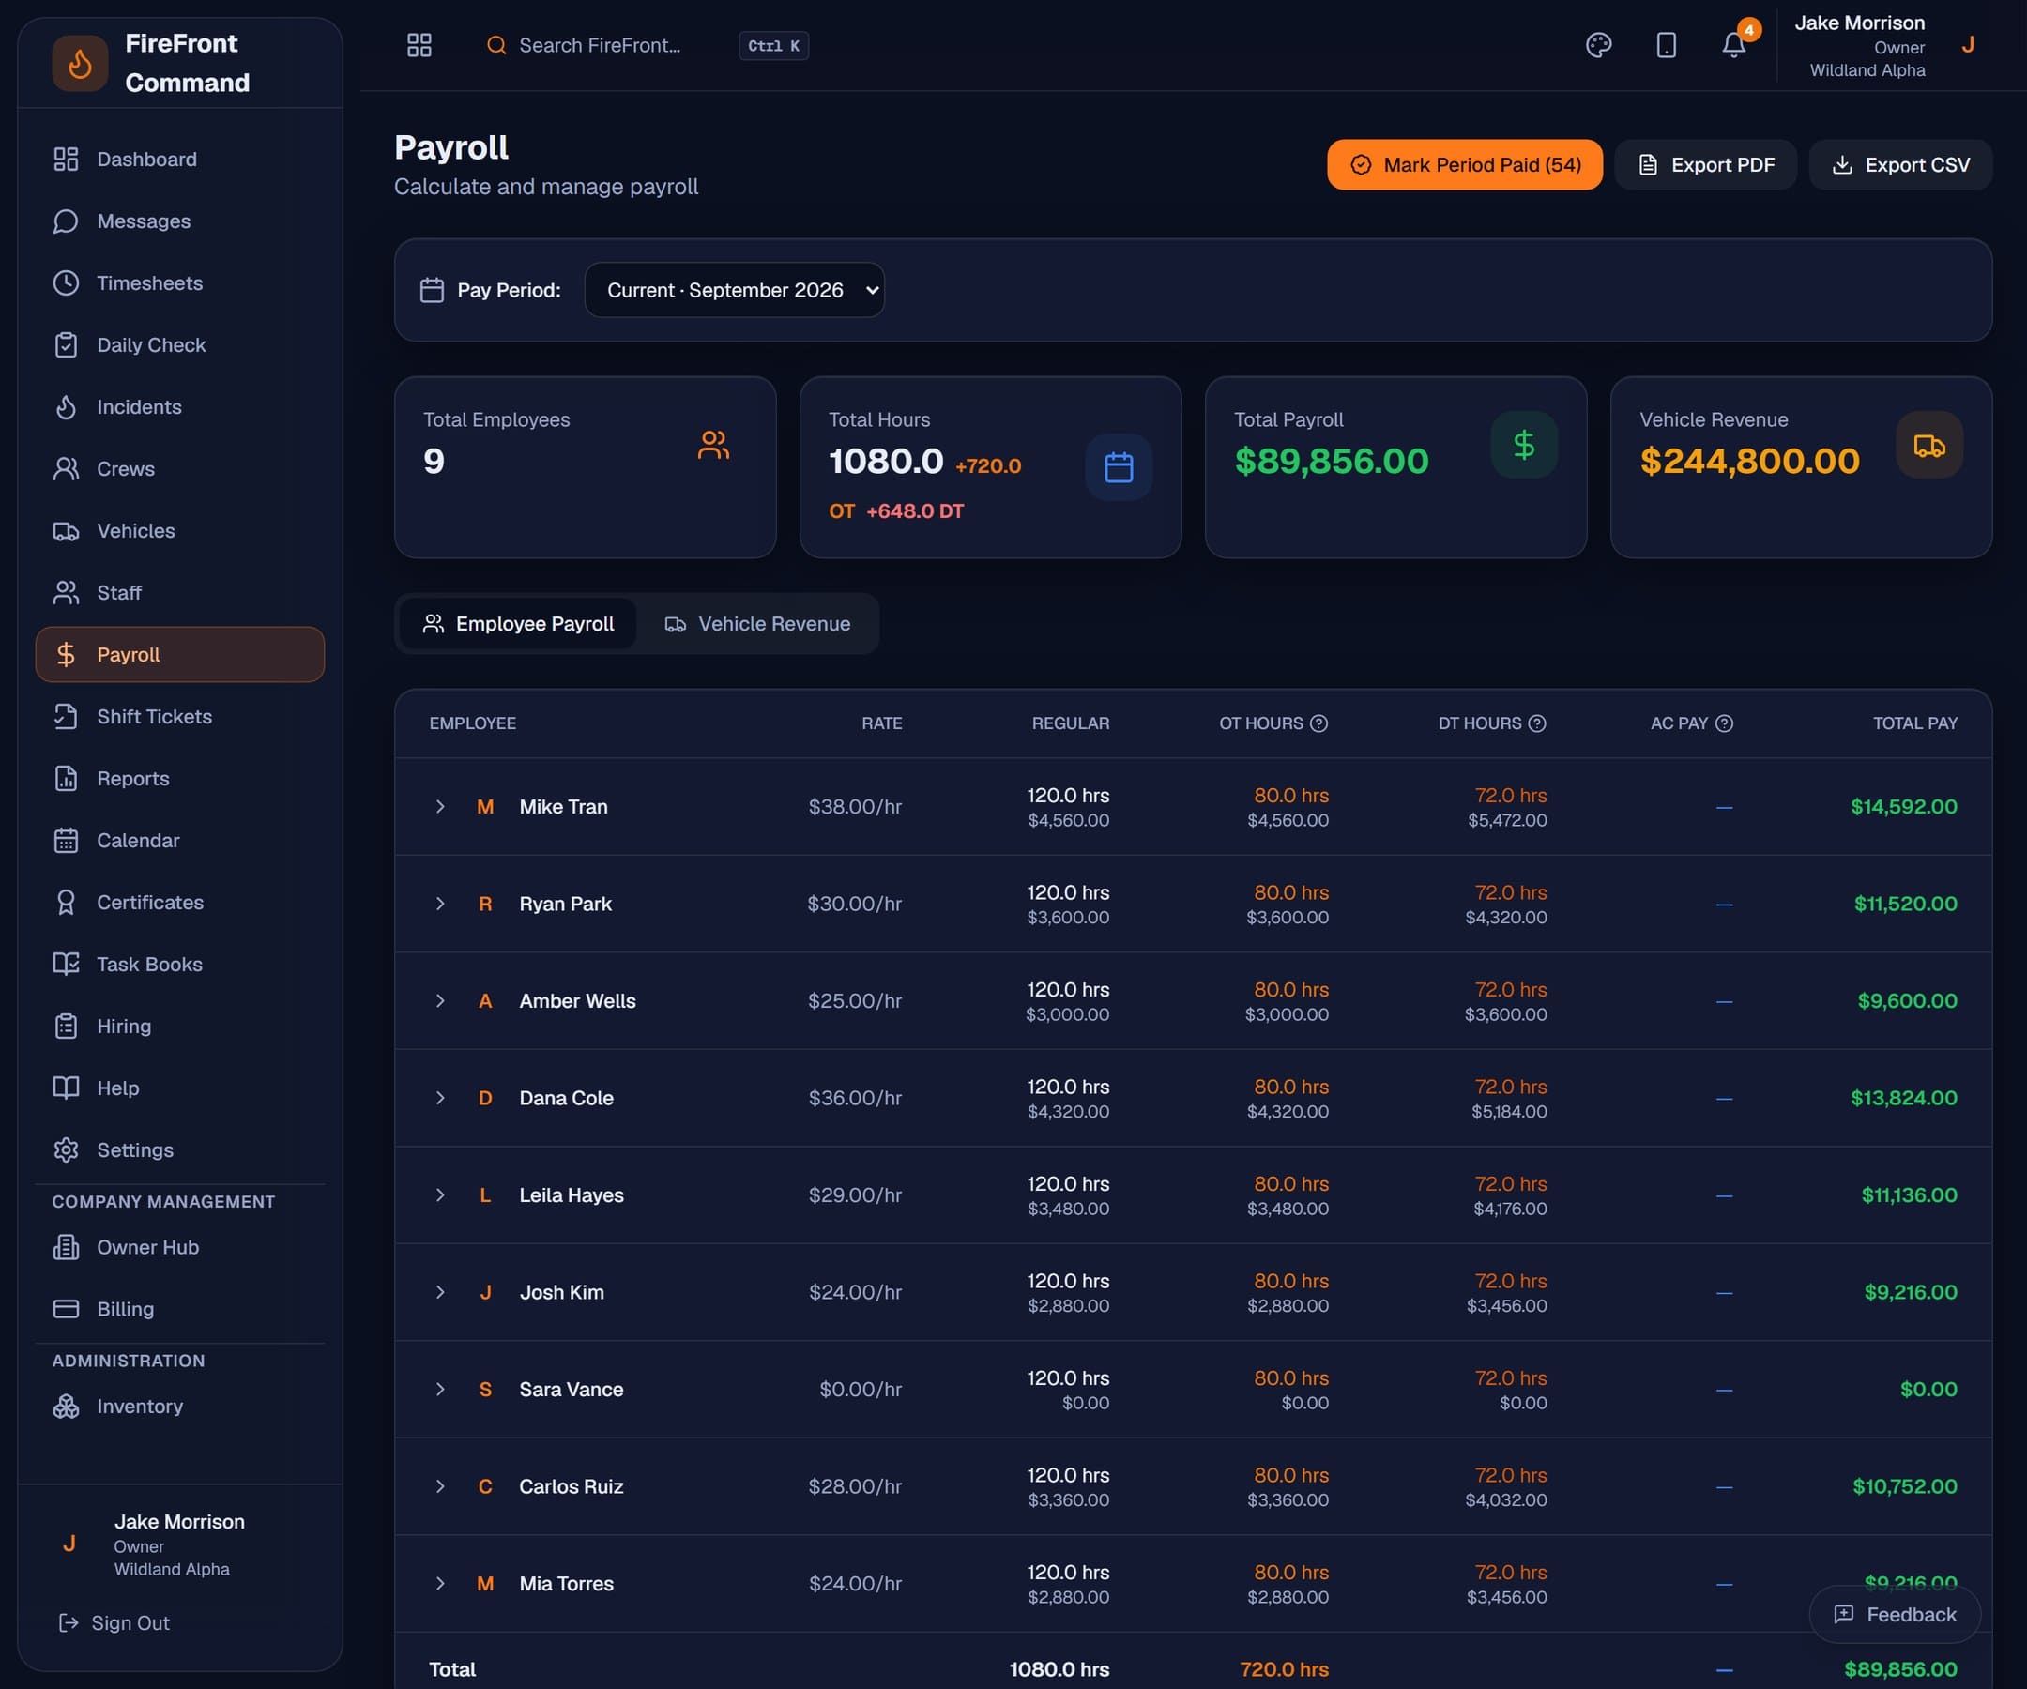Click the apps grid icon beside search
Screen dimensions: 2027x1689
click(x=419, y=45)
